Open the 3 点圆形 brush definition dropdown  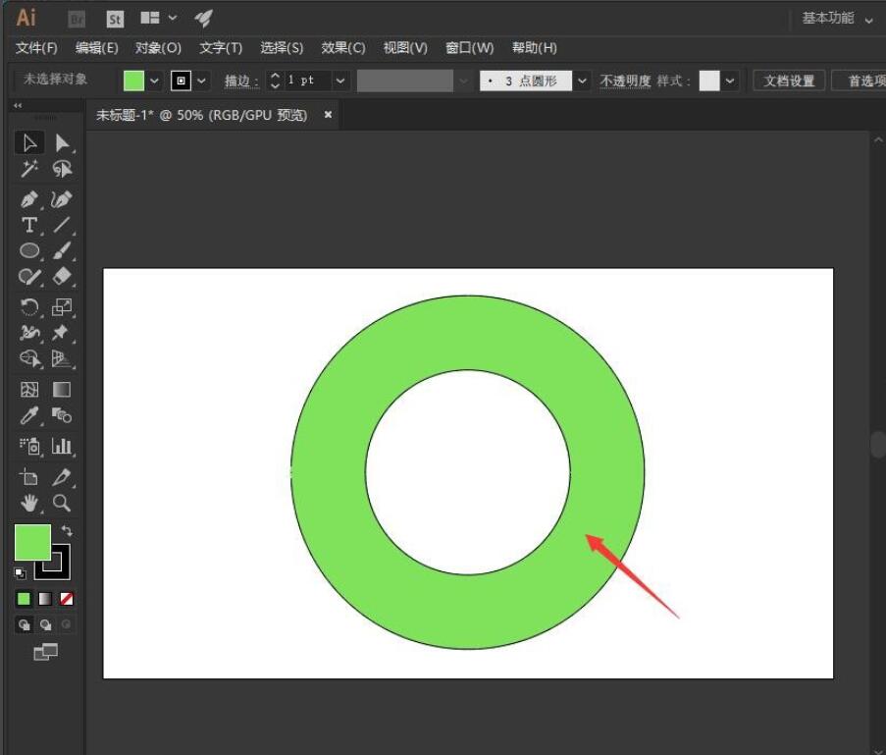click(582, 81)
